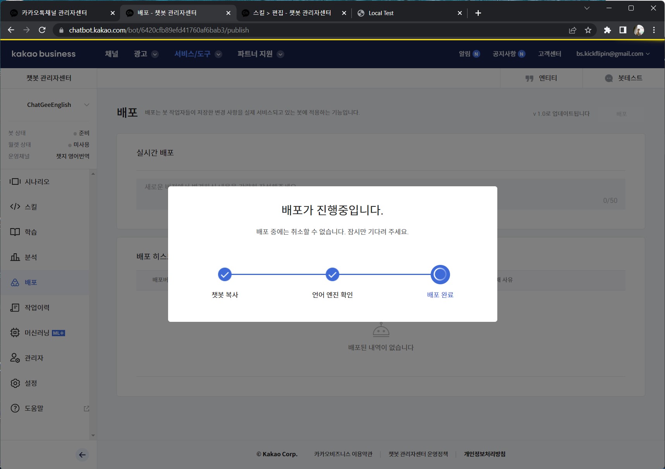The width and height of the screenshot is (665, 469).
Task: Open the Chrome side panel icon
Action: [x=623, y=30]
